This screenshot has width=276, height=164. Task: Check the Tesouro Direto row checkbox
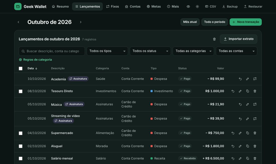point(21,91)
